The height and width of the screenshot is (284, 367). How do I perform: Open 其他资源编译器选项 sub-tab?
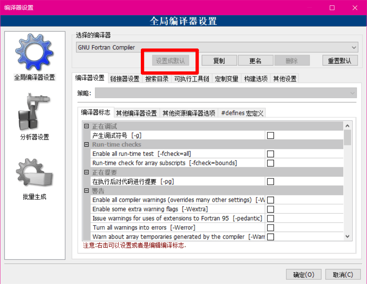[189, 113]
